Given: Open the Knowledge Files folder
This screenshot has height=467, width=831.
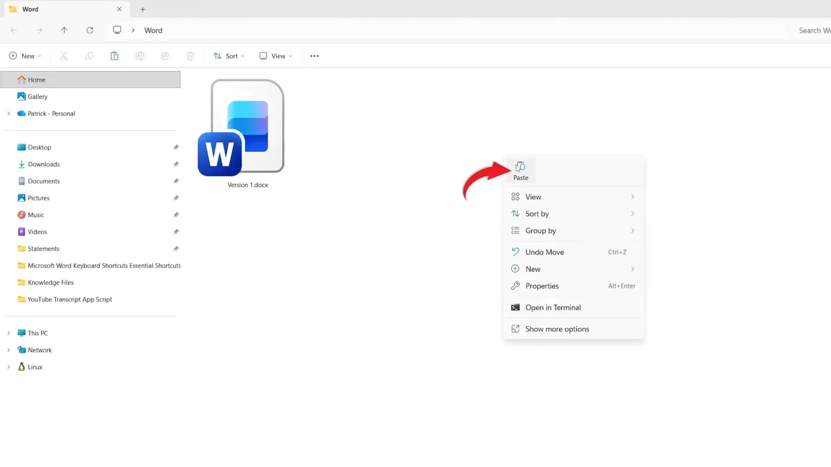Looking at the screenshot, I should coord(91,283).
